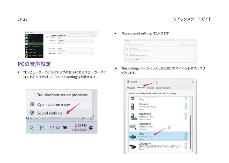Open the notification bell in the taskbar

pos(91,127)
